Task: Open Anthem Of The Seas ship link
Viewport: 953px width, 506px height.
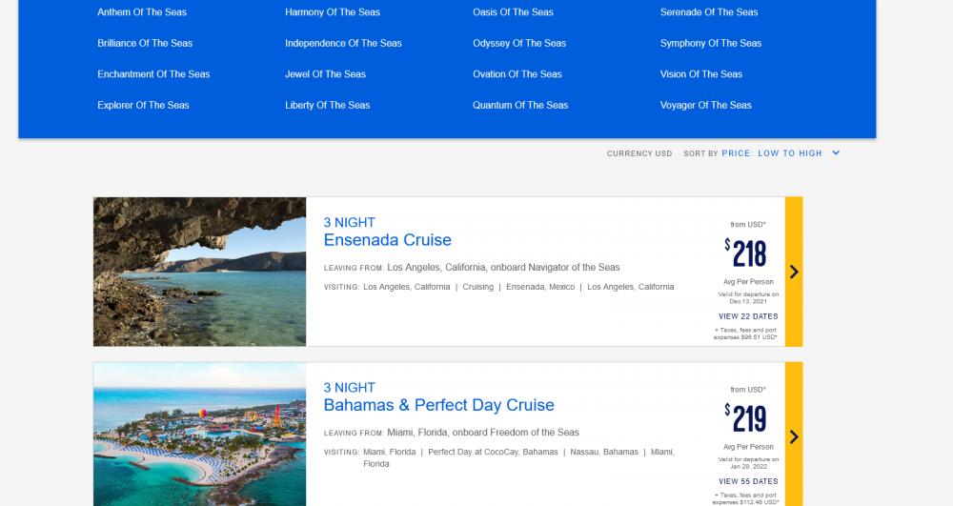Action: click(x=142, y=12)
